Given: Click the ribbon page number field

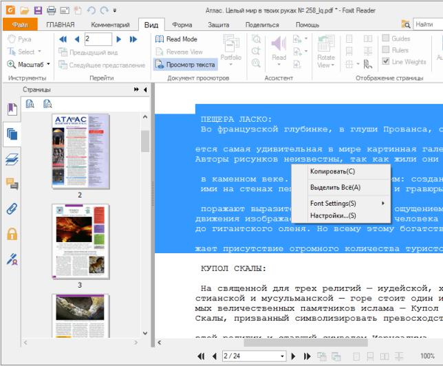Looking at the screenshot, I should [98, 39].
